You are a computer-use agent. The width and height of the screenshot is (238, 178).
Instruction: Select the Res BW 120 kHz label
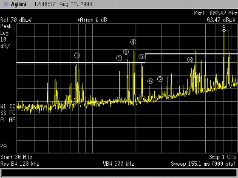click(20, 164)
